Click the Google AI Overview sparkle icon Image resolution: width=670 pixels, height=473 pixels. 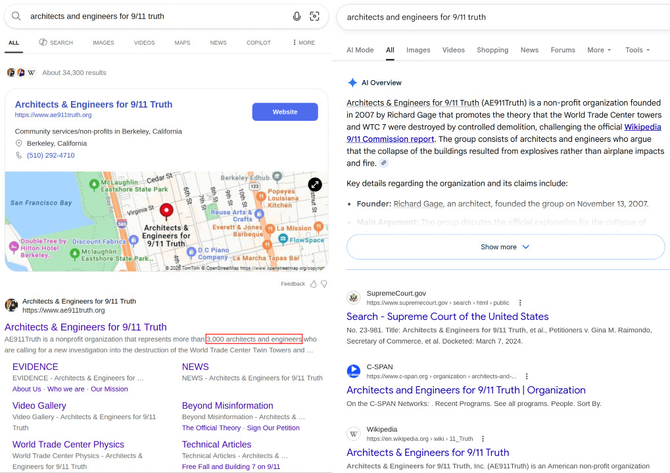pyautogui.click(x=352, y=83)
